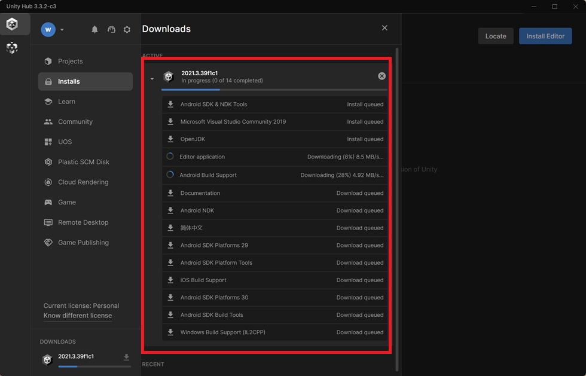The height and width of the screenshot is (376, 586).
Task: Cancel the 2021.3.39f1c1 download
Action: point(381,76)
